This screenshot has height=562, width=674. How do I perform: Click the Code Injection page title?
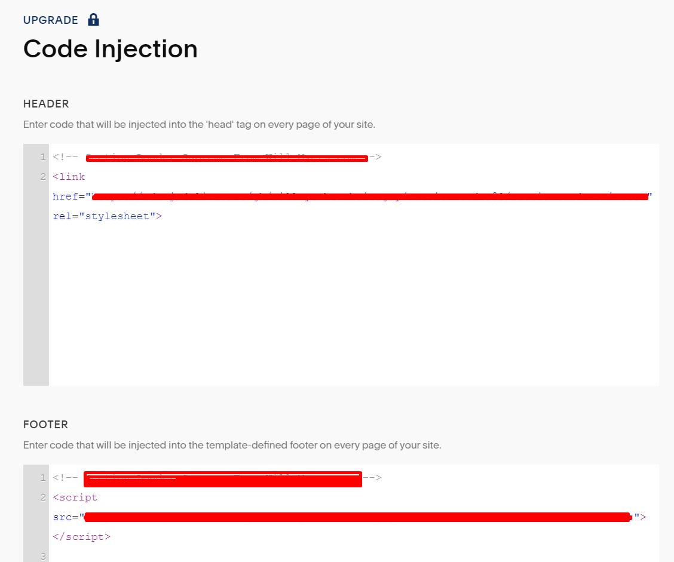click(111, 49)
